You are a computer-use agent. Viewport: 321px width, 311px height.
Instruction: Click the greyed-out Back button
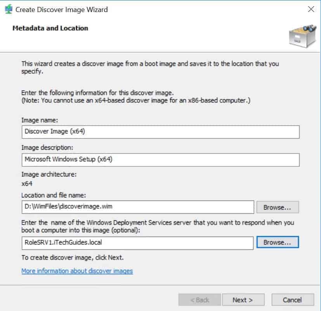[x=200, y=300]
